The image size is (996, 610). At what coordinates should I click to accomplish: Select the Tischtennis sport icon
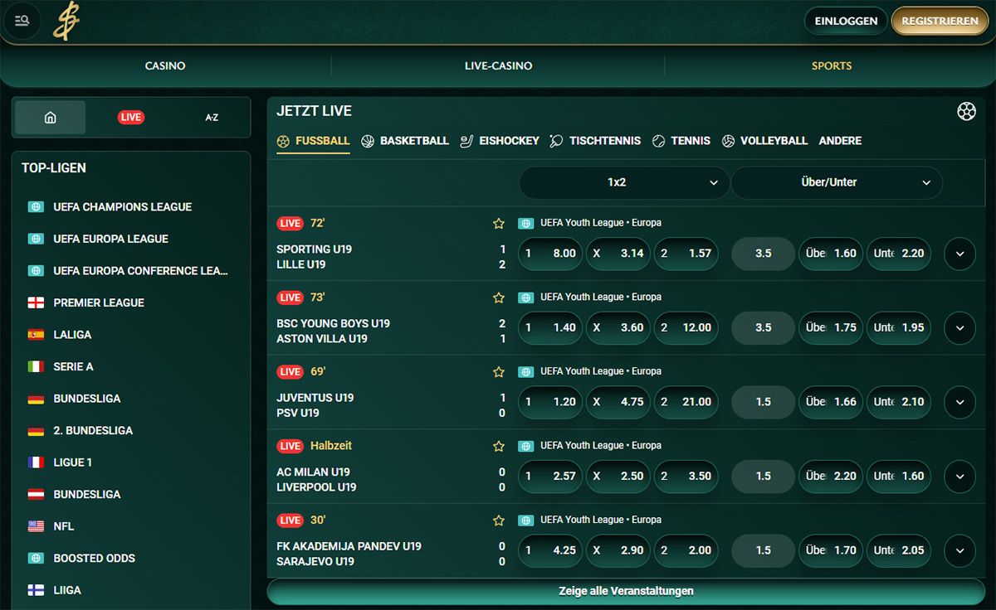coord(556,141)
